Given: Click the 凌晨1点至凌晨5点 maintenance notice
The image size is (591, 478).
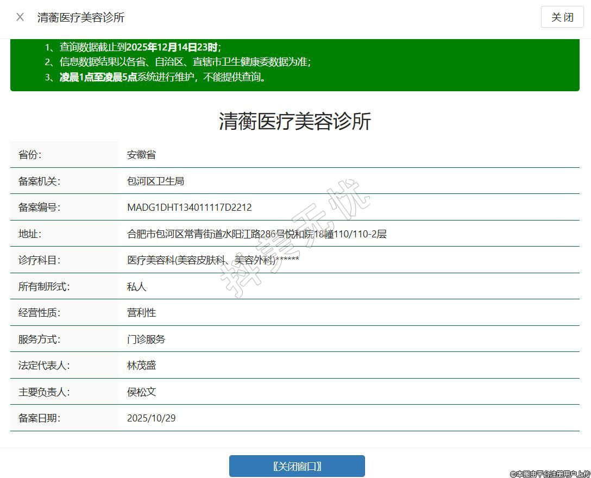Looking at the screenshot, I should point(162,77).
